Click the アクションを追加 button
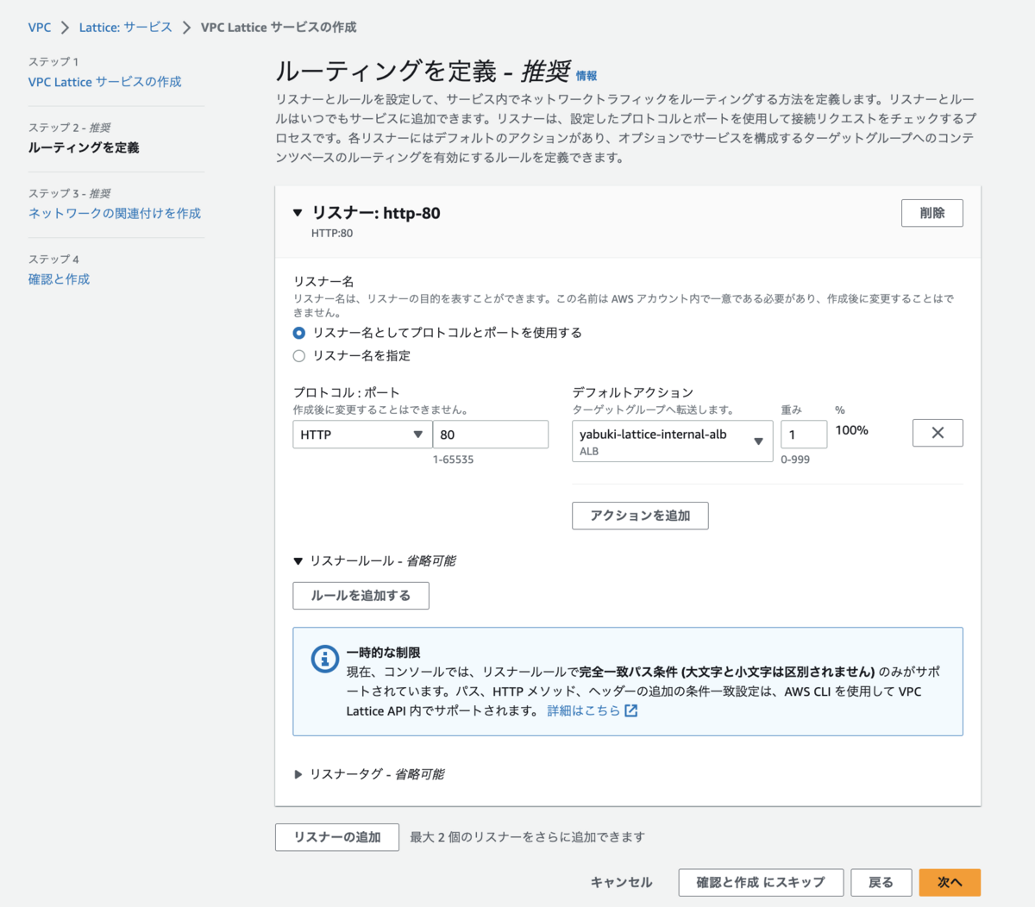The height and width of the screenshot is (907, 1035). pos(640,516)
